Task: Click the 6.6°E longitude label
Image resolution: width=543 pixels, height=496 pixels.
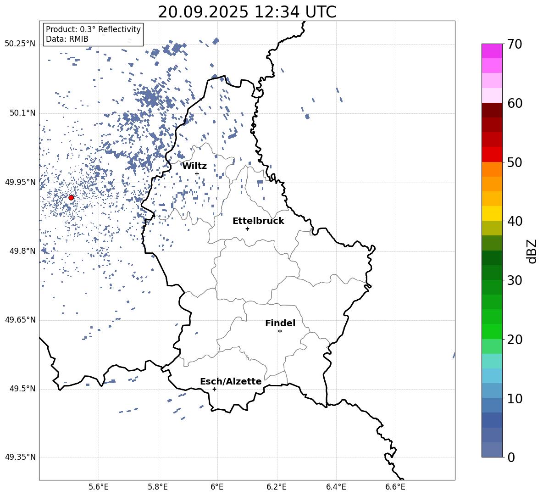Action: pos(395,487)
